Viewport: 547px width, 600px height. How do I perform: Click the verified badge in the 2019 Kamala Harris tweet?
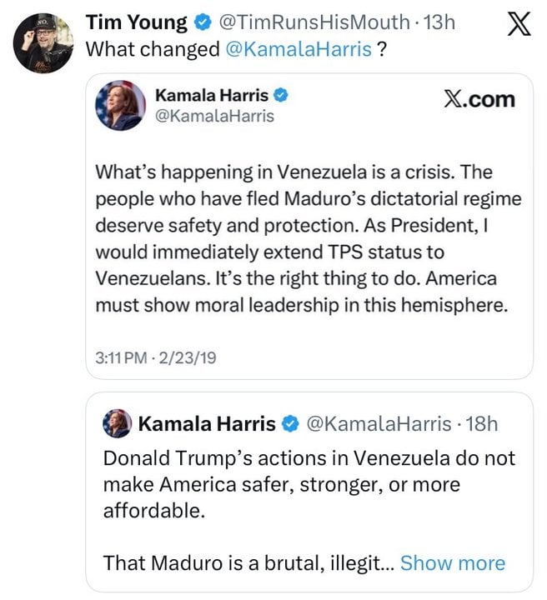[x=282, y=96]
